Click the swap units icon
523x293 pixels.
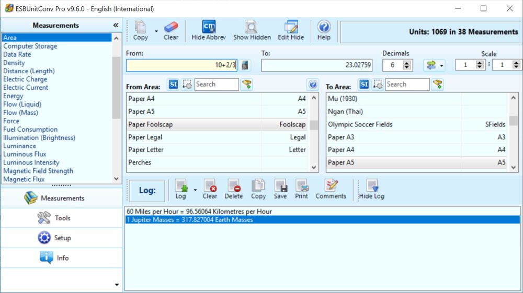click(x=431, y=65)
